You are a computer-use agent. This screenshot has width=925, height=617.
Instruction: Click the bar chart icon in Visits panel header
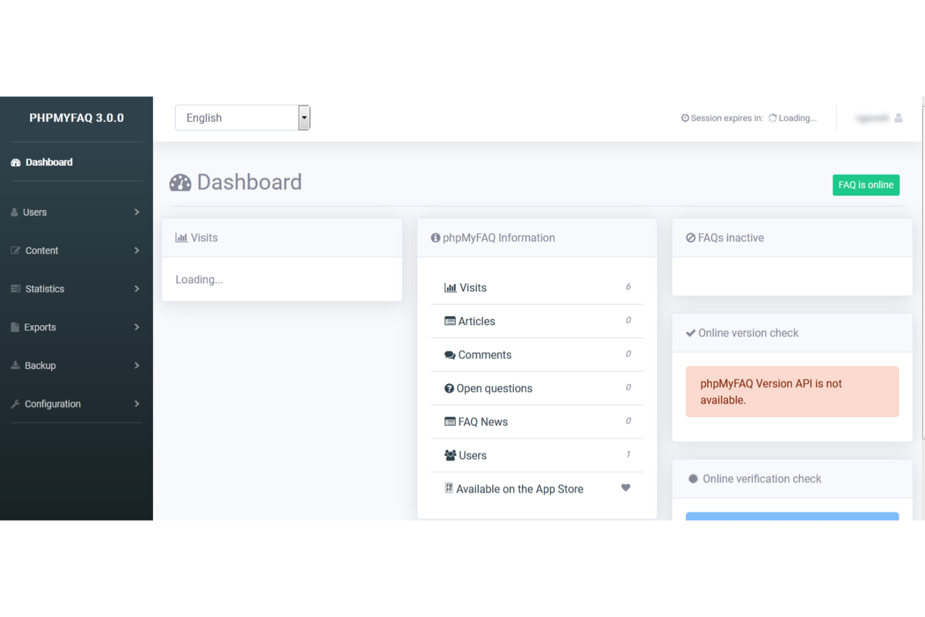tap(181, 238)
